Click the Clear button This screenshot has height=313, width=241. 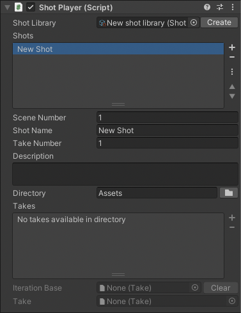[221, 288]
